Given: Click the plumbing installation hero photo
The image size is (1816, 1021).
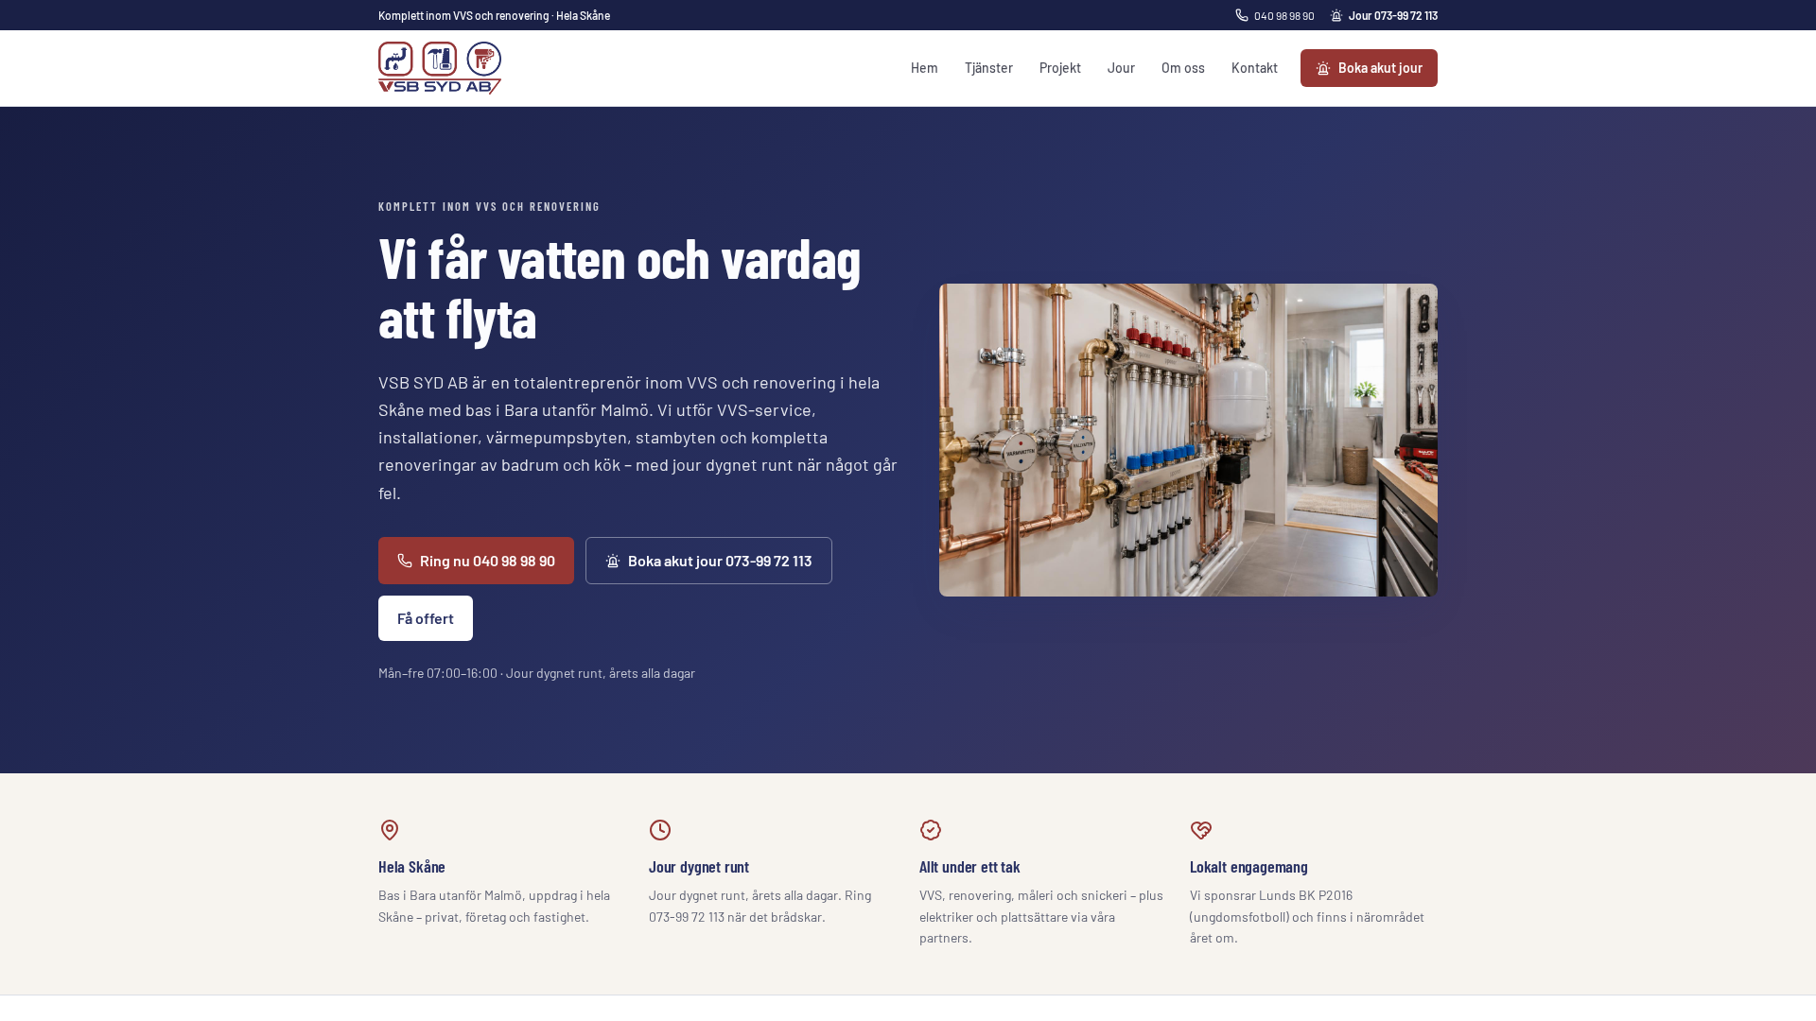Looking at the screenshot, I should pyautogui.click(x=1188, y=440).
